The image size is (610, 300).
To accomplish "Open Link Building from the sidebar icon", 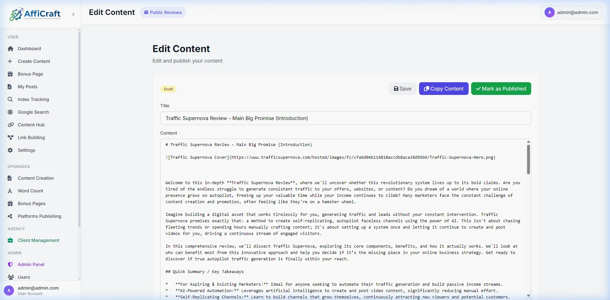I will [10, 137].
